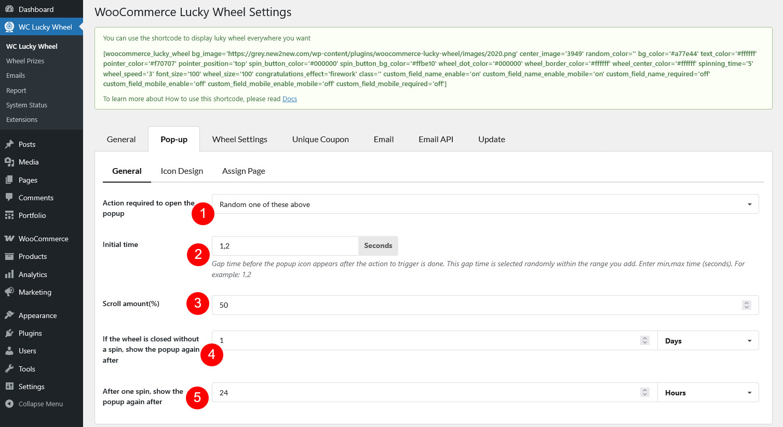Image resolution: width=783 pixels, height=427 pixels.
Task: Click the Posts pushpin icon
Action: (9, 144)
